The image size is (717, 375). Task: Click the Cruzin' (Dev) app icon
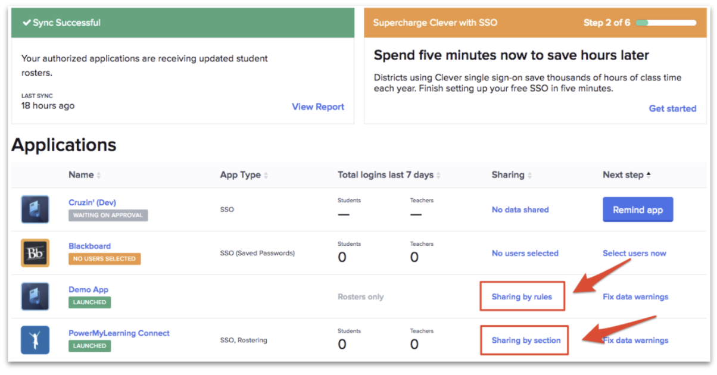tap(35, 210)
